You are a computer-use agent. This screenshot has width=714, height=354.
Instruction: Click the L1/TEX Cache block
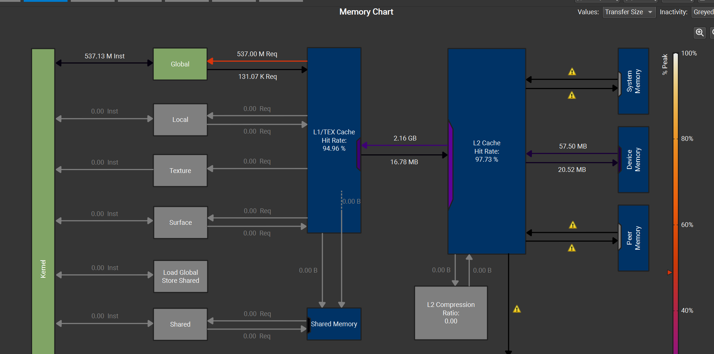coord(334,140)
